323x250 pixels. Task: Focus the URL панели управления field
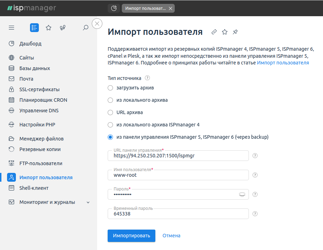(x=178, y=156)
